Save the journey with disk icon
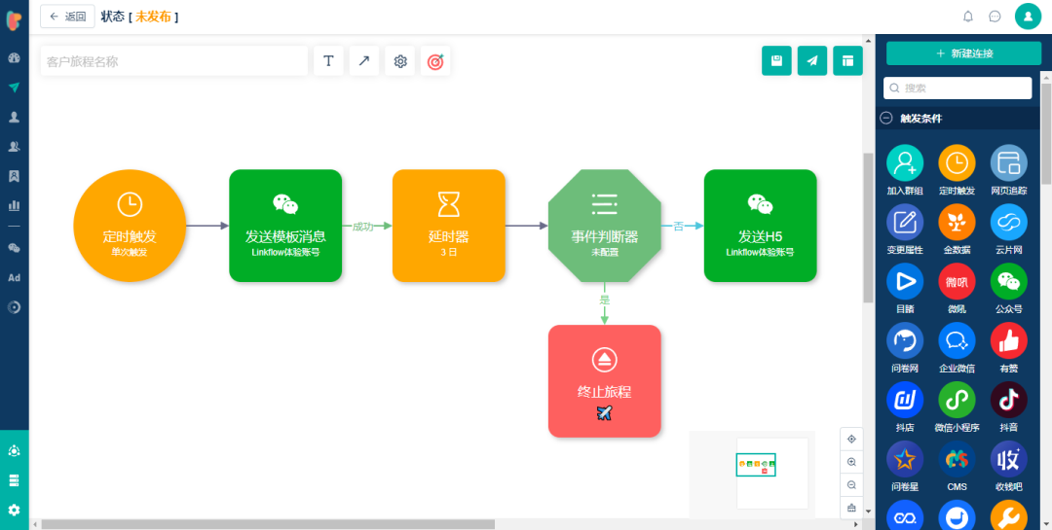Screen dimensions: 1052x530 [x=777, y=61]
